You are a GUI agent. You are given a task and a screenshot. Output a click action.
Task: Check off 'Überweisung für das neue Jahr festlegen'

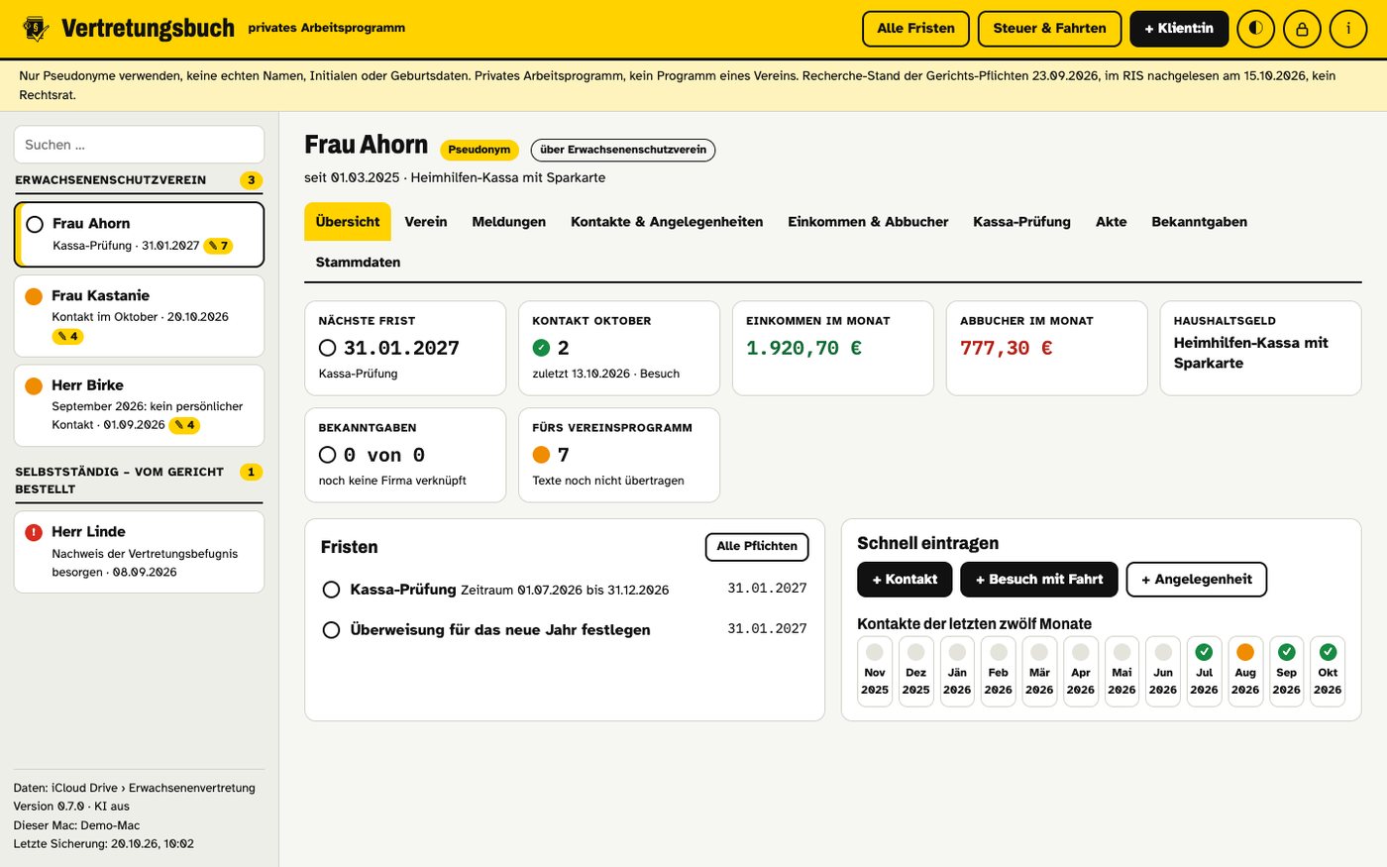(x=332, y=630)
